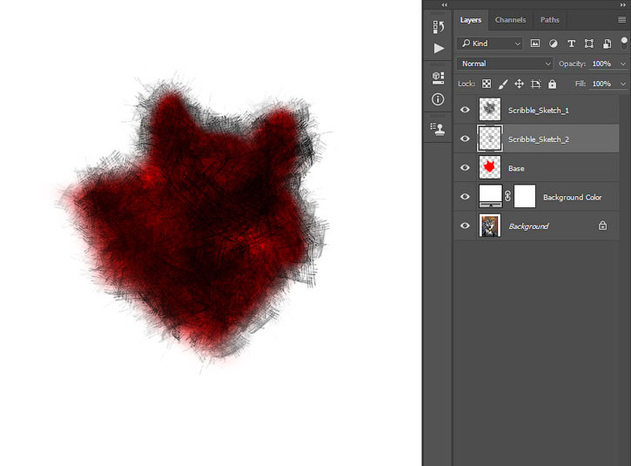Filter layers by adjustment layers icon

point(554,44)
